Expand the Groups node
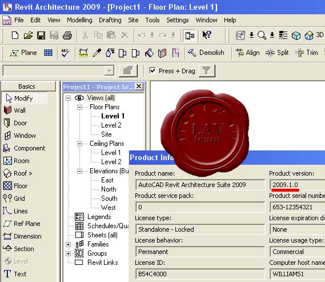 tap(68, 253)
